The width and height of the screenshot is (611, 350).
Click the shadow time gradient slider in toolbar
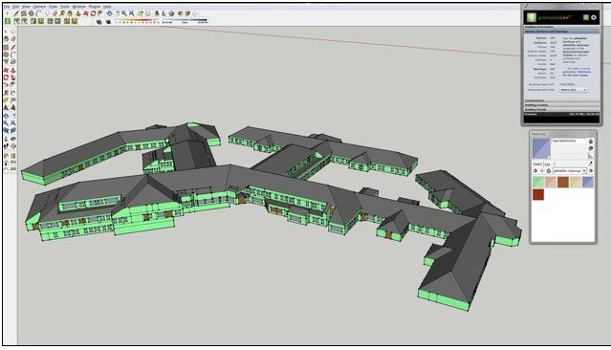pos(185,21)
